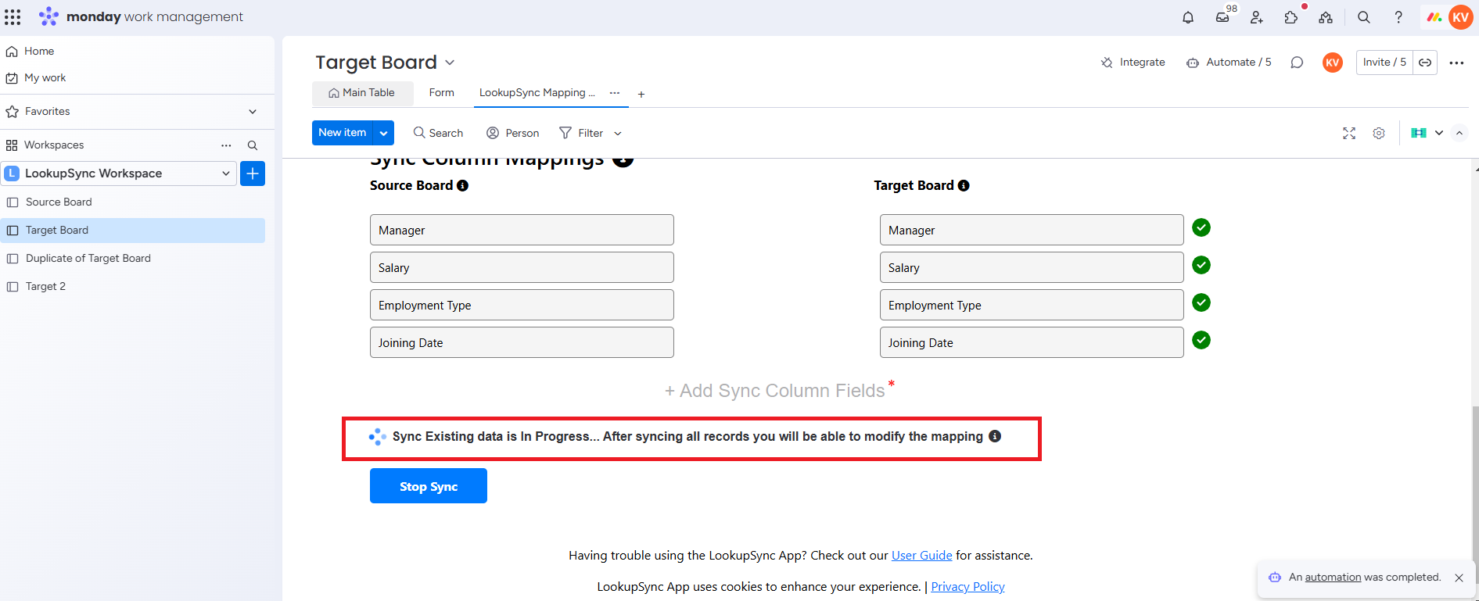Open the notifications bell
The height and width of the screenshot is (601, 1479).
coord(1188,17)
